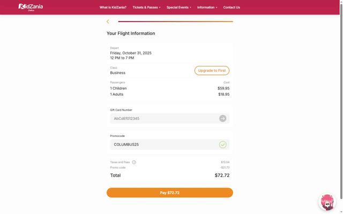Click Upgrade to First button
Screen dimensions: 343x214
pos(212,71)
